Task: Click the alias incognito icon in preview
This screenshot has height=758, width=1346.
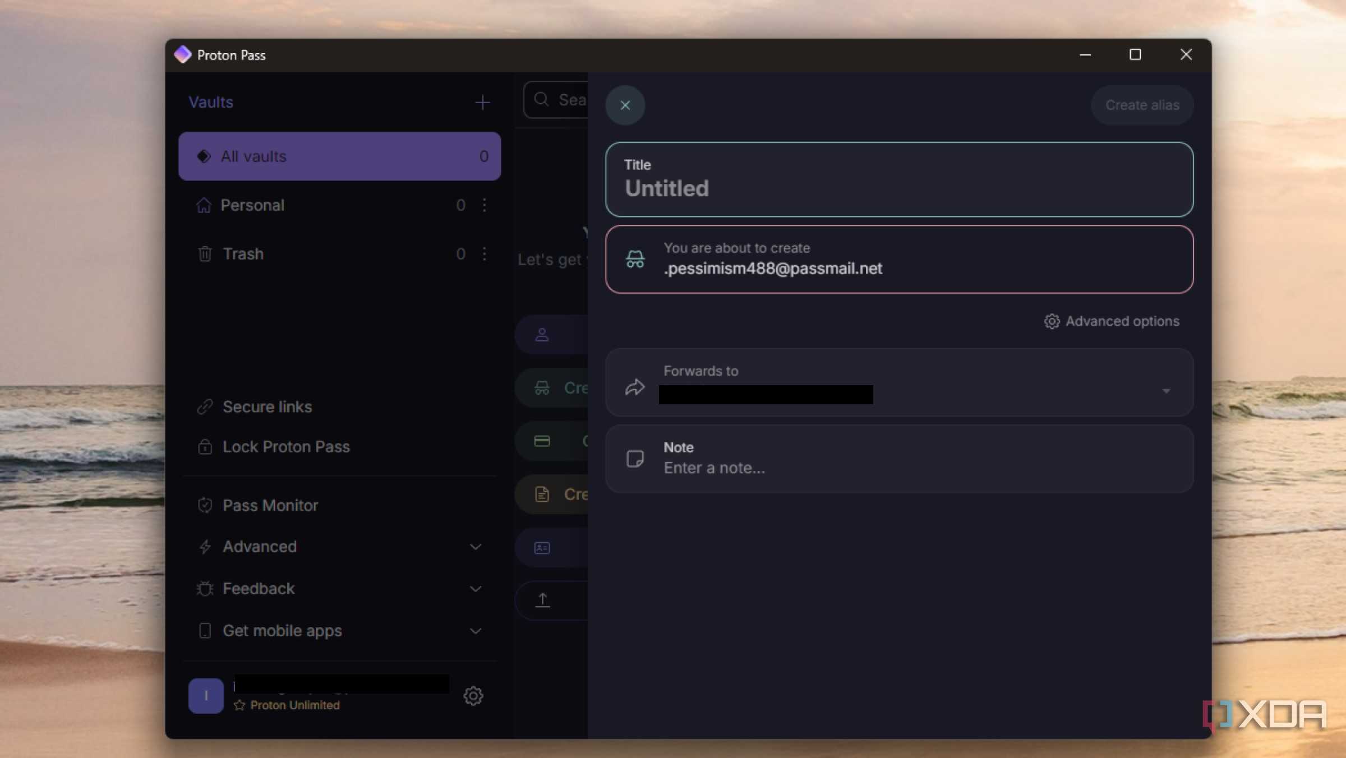Action: [x=635, y=260]
